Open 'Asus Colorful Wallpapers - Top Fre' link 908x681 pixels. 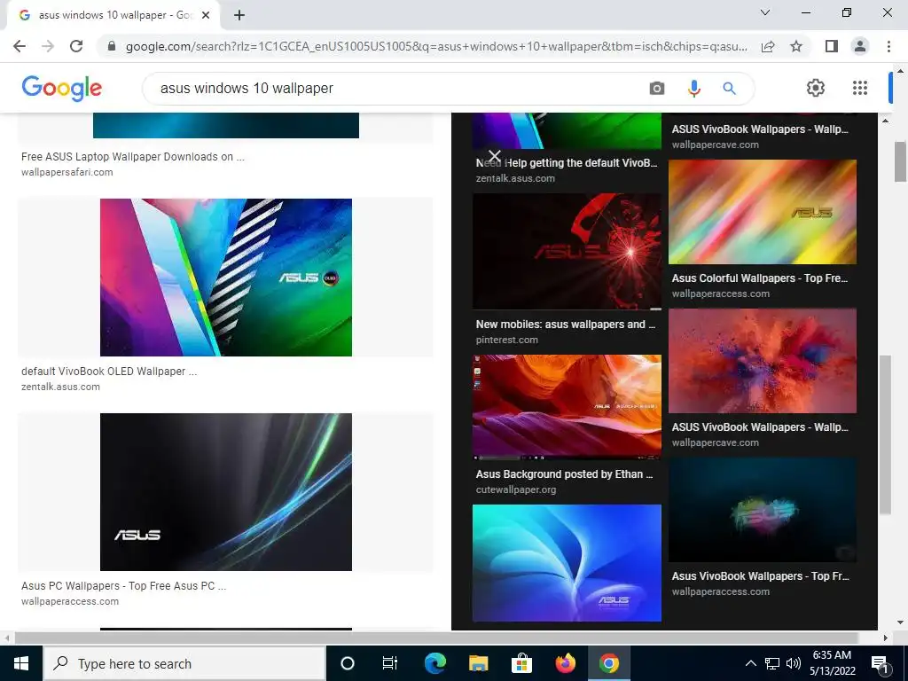(760, 278)
